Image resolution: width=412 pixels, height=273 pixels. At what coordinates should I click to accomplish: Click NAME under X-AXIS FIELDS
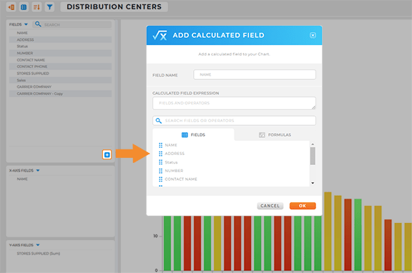22,179
